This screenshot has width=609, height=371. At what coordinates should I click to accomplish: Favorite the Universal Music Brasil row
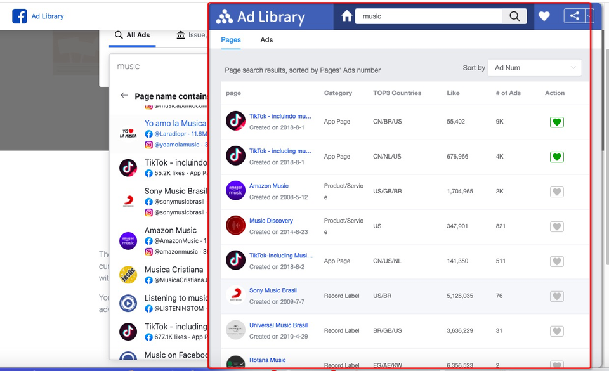pos(556,332)
